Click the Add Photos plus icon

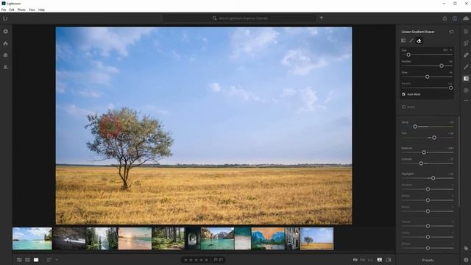(5, 32)
